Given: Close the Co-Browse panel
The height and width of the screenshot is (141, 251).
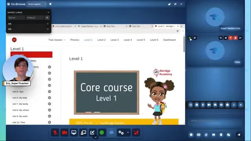Looking at the screenshot, I should pyautogui.click(x=181, y=4).
